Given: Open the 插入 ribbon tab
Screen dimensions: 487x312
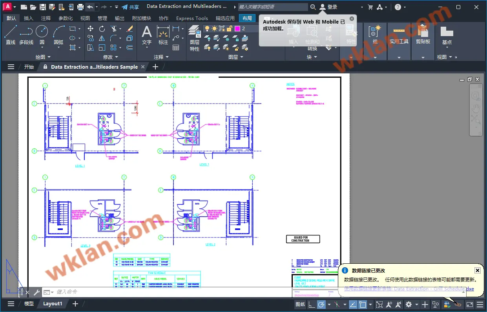Looking at the screenshot, I should click(29, 18).
